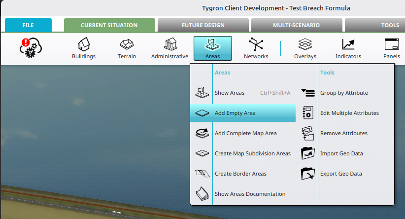Open the Overlays layers icon
The height and width of the screenshot is (219, 405).
(x=305, y=45)
